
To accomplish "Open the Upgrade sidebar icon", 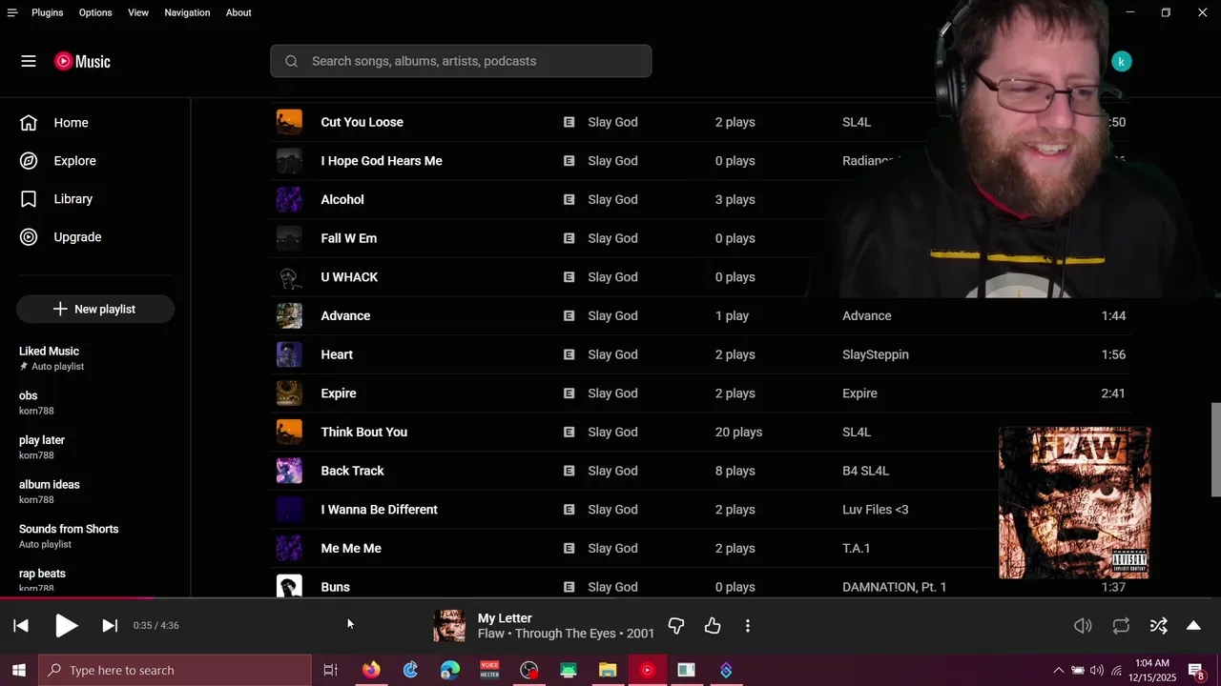I will [x=29, y=237].
